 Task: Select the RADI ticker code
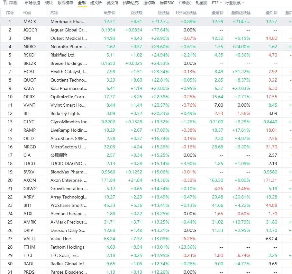tap(28, 264)
